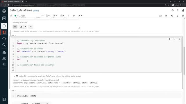Open the chevron cell actions menu in Cmd 3
Viewport: 186px width, 104px height.
174,39
